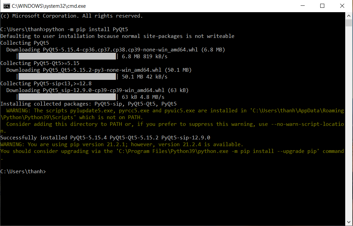Click the Microsoft Corporation copyright line
The image size is (353, 226).
72,16
